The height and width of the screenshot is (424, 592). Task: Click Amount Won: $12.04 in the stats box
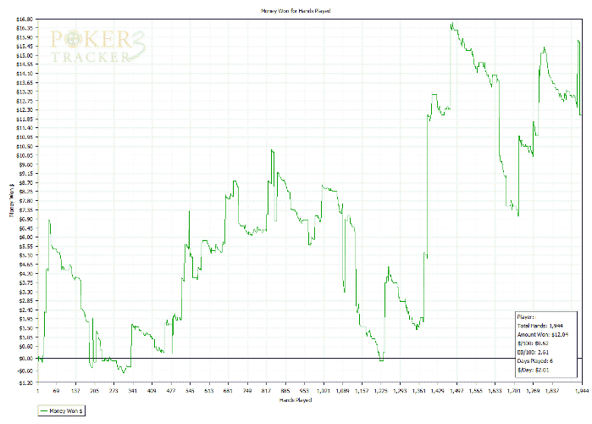[x=543, y=334]
